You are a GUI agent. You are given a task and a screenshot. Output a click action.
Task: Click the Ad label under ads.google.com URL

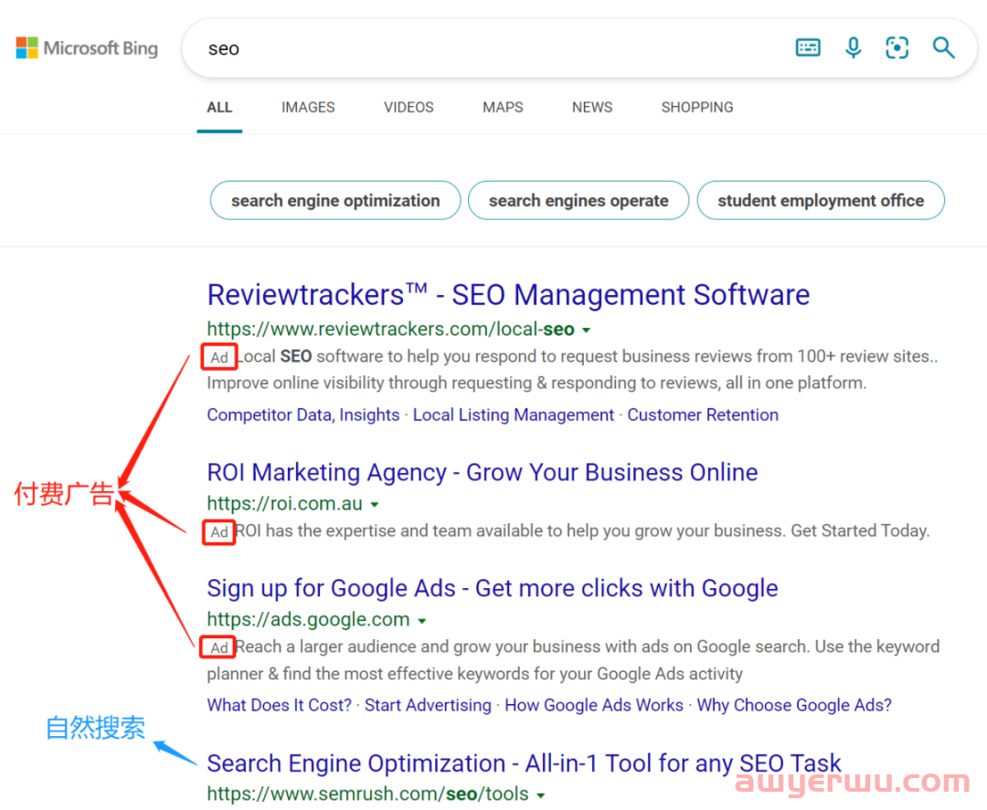pos(218,647)
